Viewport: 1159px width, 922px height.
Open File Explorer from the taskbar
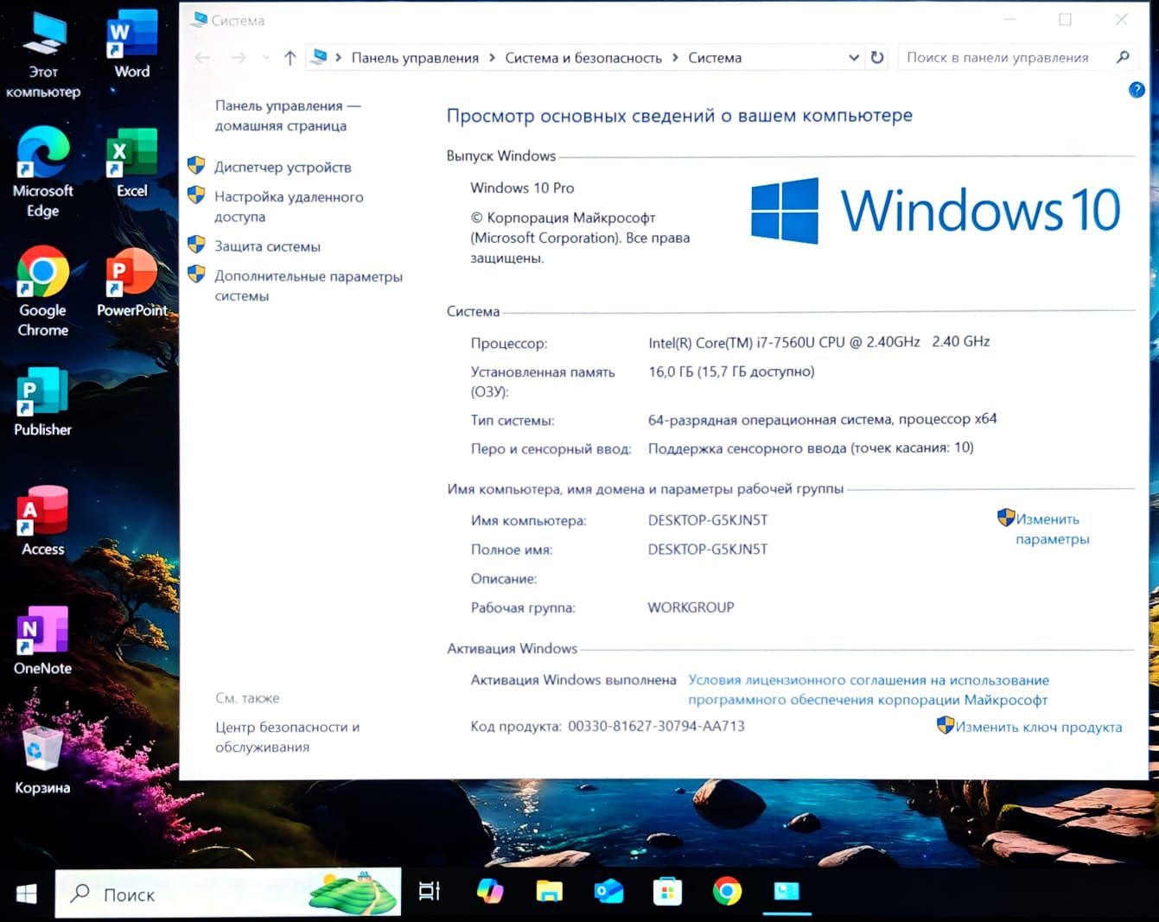(549, 892)
